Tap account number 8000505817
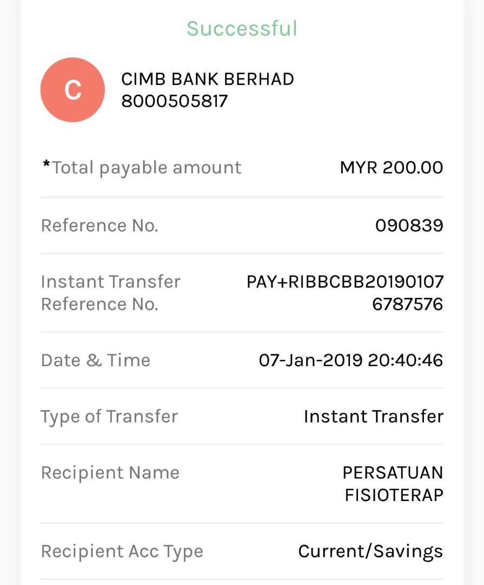Screen dimensions: 484x585 pos(175,101)
